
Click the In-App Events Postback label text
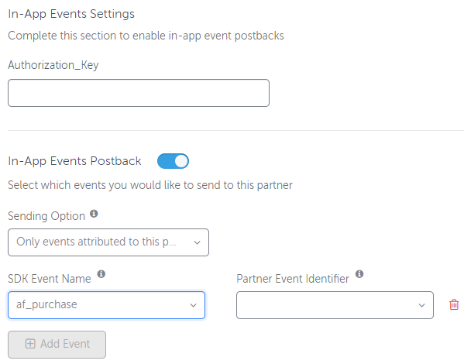pyautogui.click(x=74, y=161)
